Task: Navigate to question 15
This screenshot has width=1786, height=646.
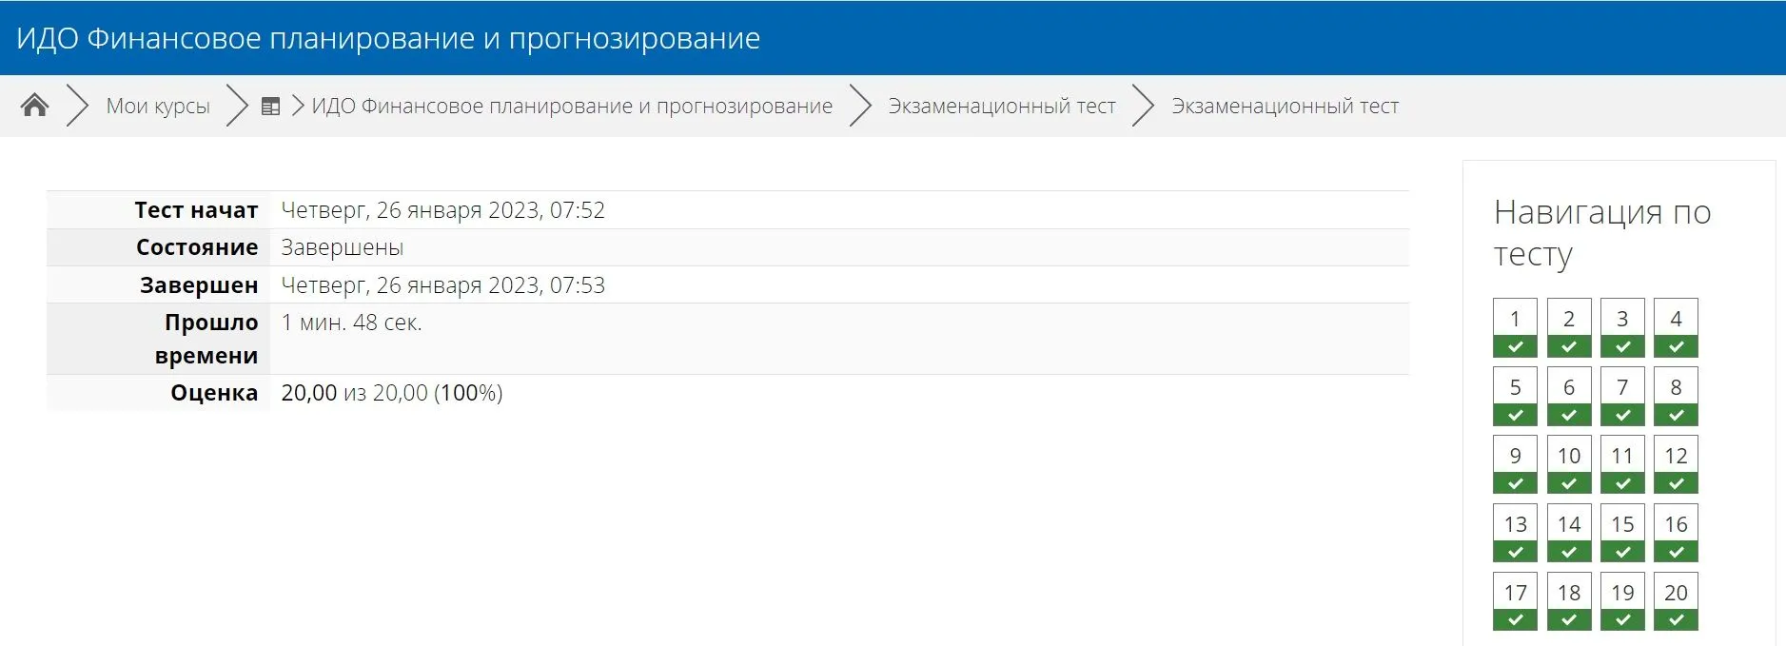Action: click(x=1622, y=533)
